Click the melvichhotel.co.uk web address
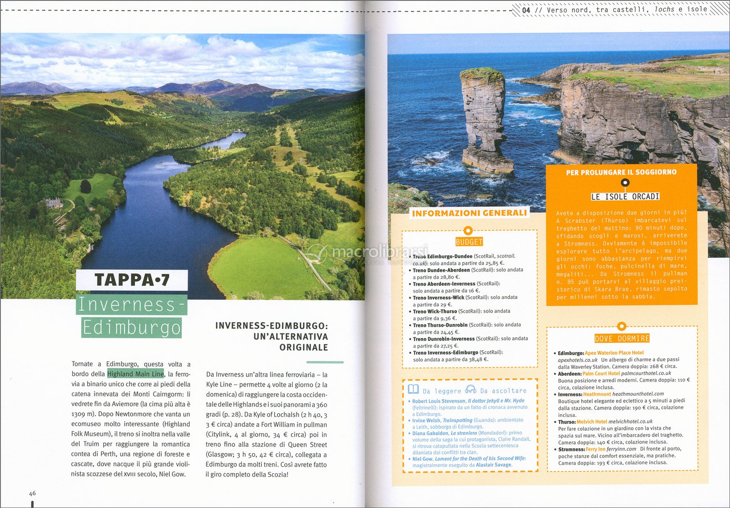The height and width of the screenshot is (508, 730). tap(631, 422)
